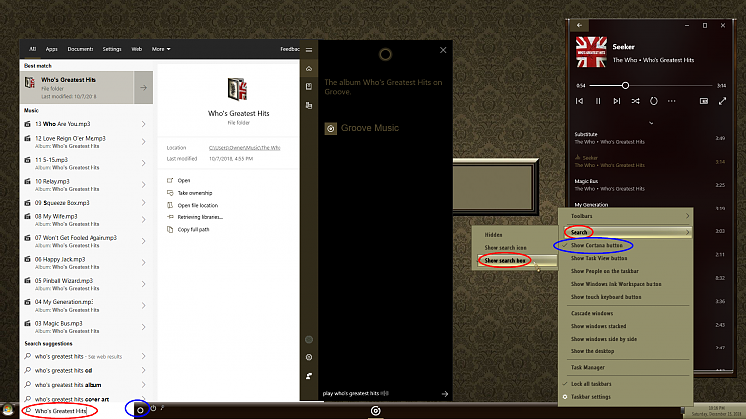This screenshot has height=419, width=746.
Task: Toggle Show People on the taskbar
Action: pos(605,271)
